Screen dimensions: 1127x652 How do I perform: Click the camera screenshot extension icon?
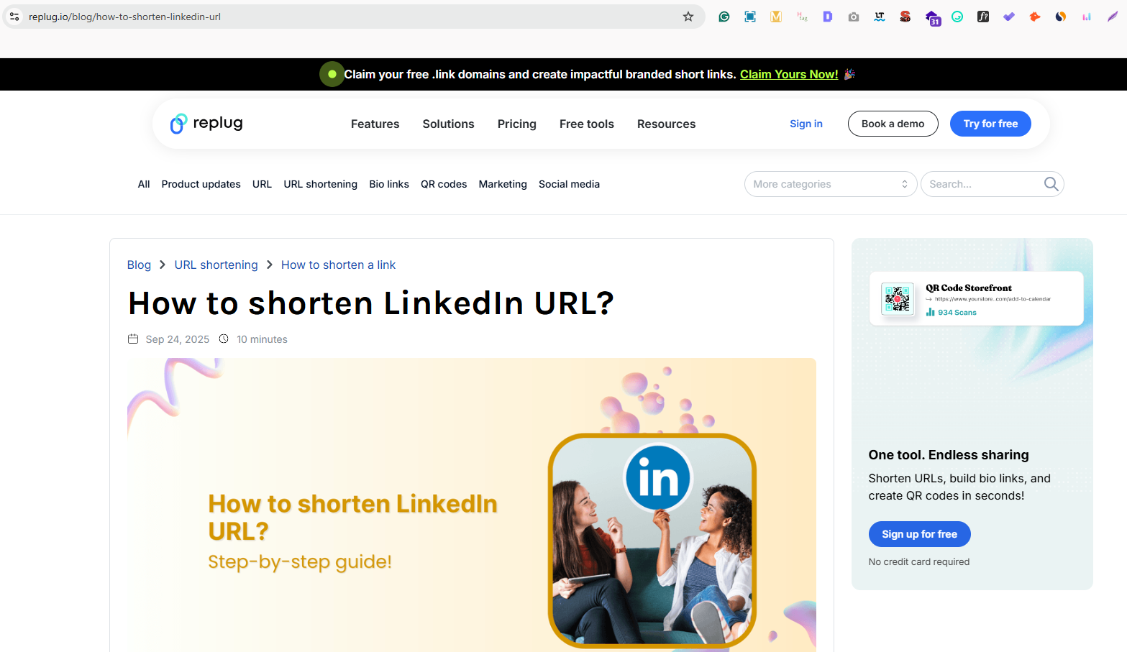pyautogui.click(x=854, y=16)
